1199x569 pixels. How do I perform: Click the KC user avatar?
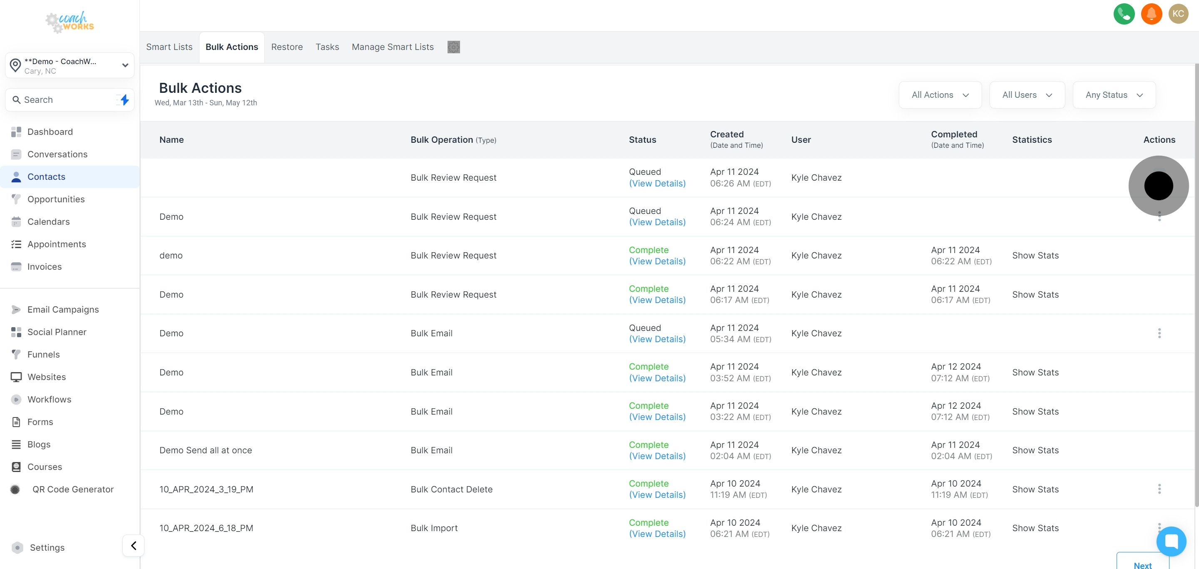tap(1178, 13)
